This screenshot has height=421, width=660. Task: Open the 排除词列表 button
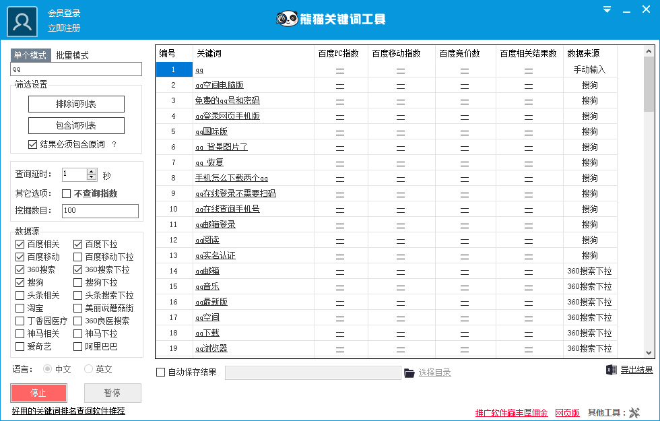76,104
